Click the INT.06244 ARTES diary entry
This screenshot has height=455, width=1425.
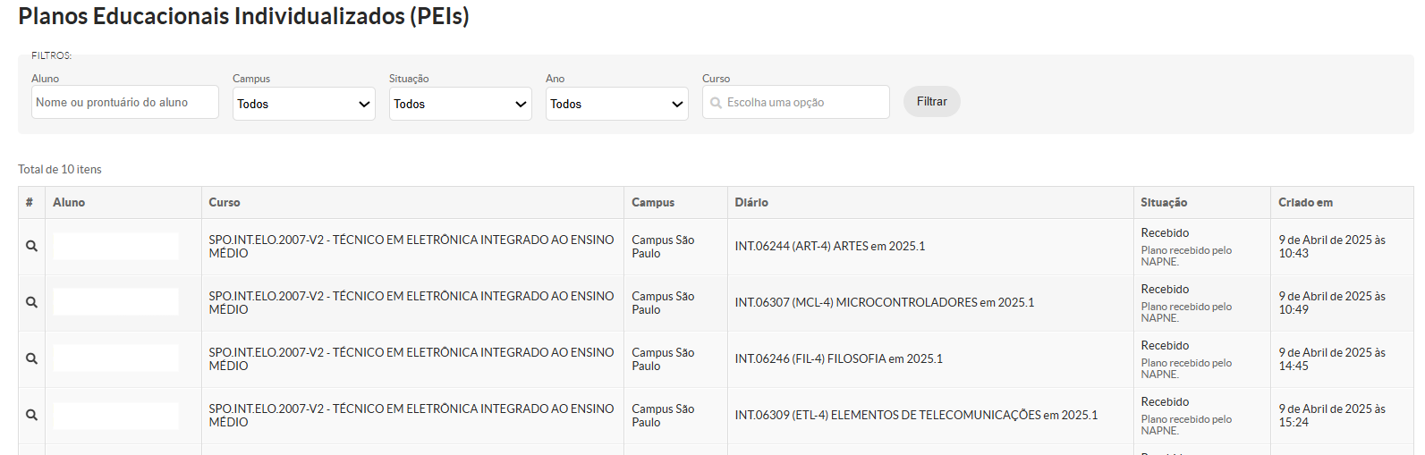[830, 247]
